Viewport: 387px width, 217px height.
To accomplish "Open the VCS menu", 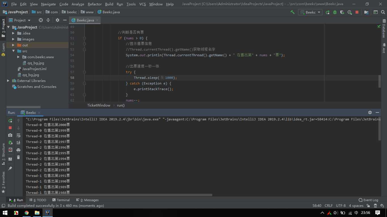I will coord(143,4).
